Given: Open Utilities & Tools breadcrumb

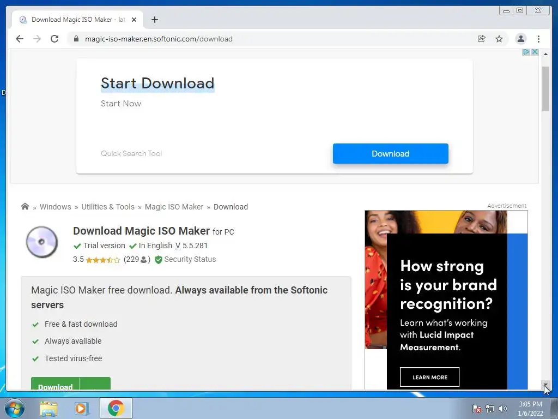Looking at the screenshot, I should 108,207.
